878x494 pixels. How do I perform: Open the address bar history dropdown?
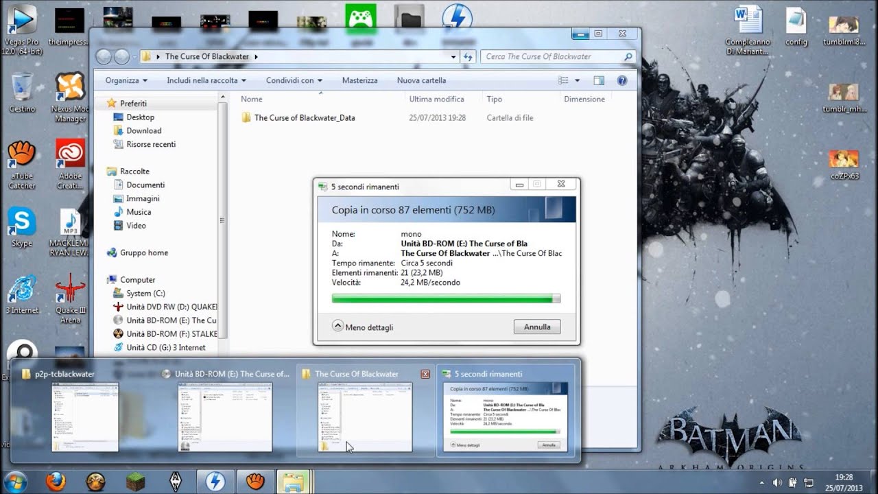(453, 57)
